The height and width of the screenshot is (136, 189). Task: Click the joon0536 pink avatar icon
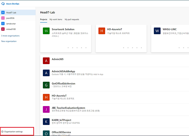3,18
